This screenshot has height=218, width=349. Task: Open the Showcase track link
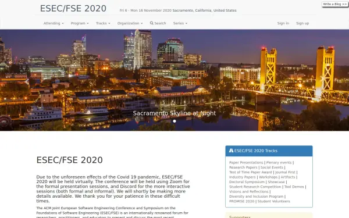pos(276,182)
